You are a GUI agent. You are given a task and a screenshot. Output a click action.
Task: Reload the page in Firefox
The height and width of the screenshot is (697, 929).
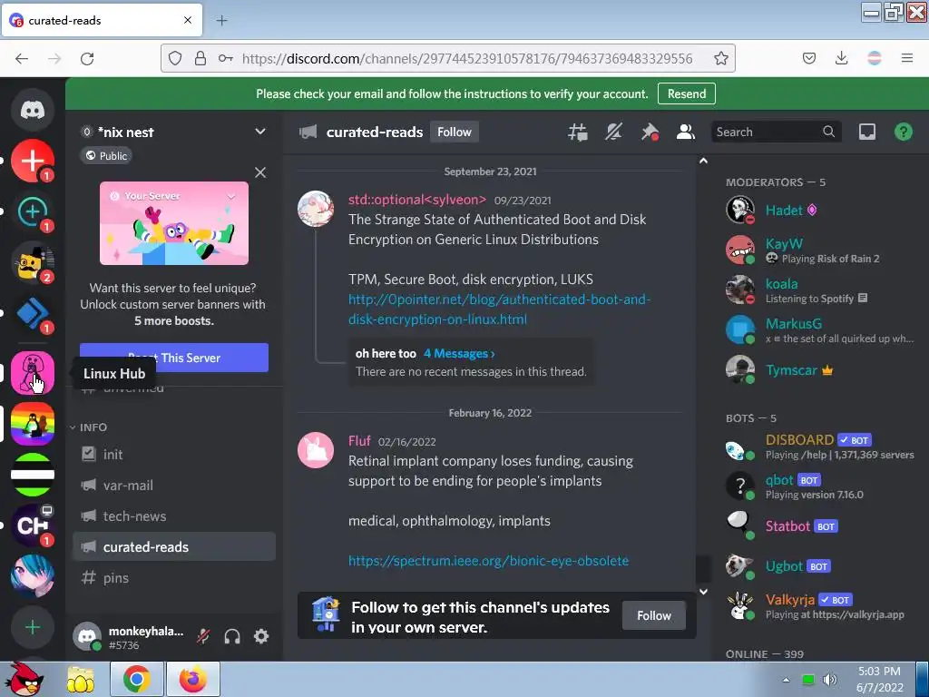point(87,58)
